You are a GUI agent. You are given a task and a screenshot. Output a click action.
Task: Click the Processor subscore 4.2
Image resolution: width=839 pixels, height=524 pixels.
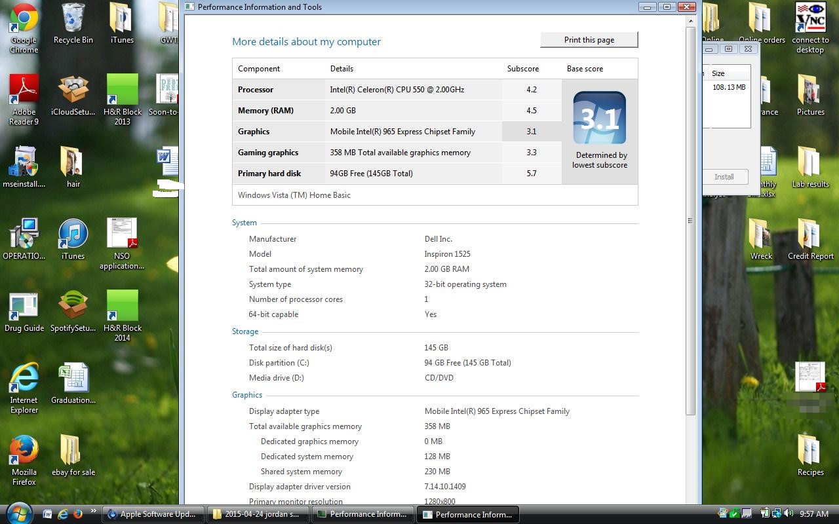(532, 90)
